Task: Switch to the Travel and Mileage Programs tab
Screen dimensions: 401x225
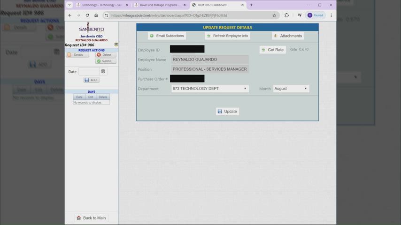Action: pyautogui.click(x=159, y=5)
